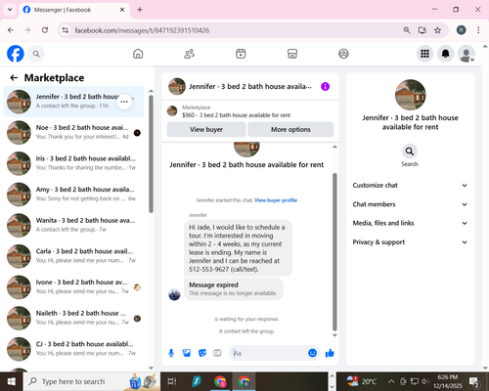Expand Privacy & support section

[x=410, y=242]
